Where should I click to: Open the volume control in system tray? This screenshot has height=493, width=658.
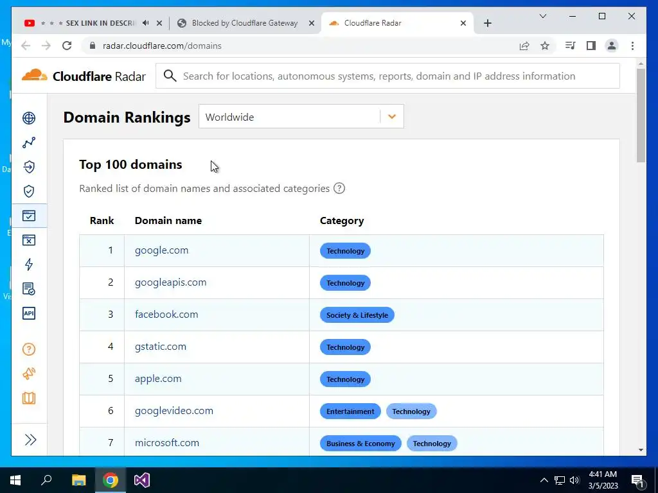tap(574, 480)
